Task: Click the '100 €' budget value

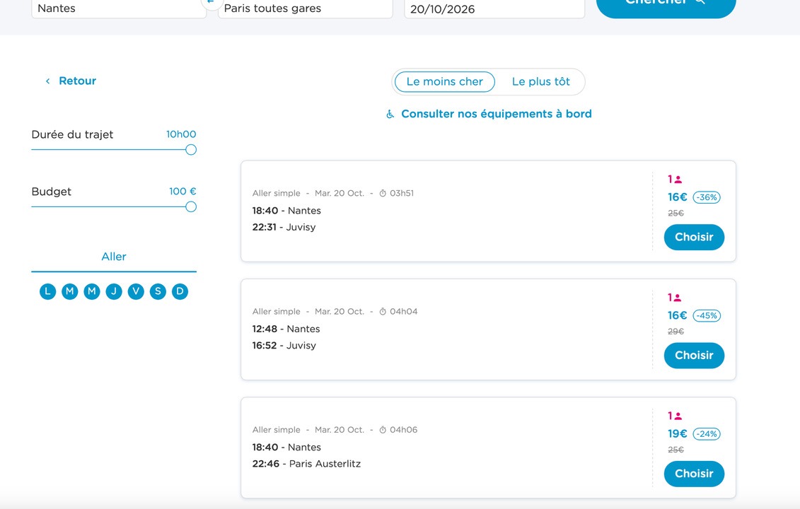Action: click(x=182, y=192)
